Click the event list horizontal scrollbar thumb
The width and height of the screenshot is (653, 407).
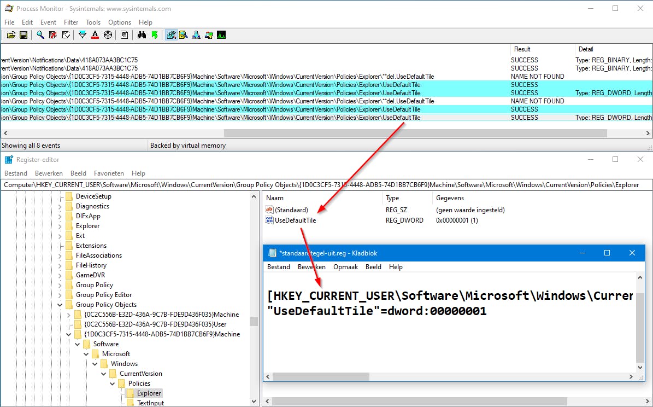415,133
